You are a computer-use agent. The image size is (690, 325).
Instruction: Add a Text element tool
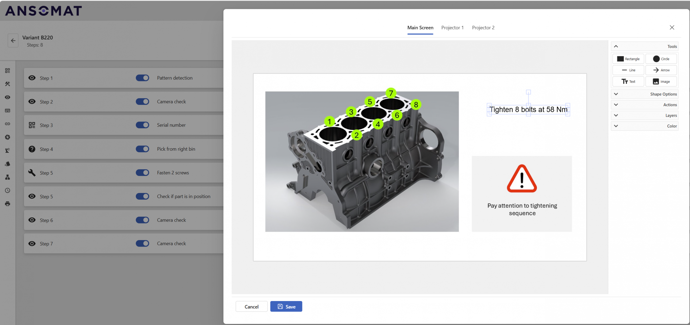click(x=628, y=81)
